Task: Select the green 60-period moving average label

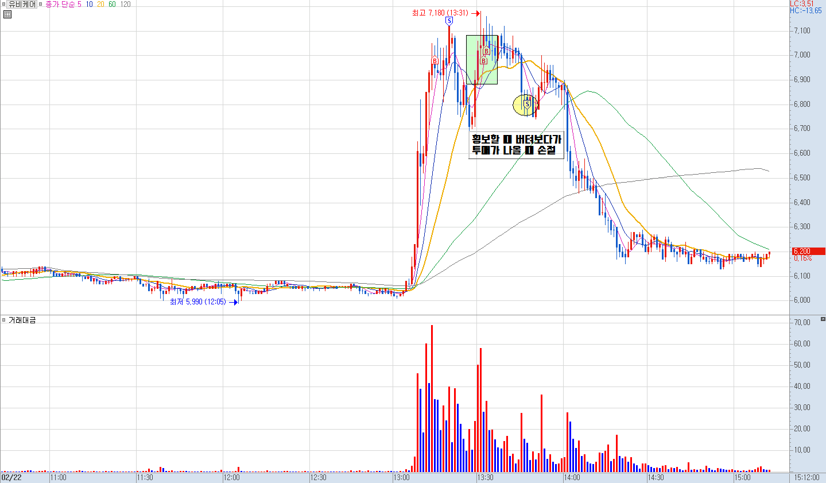Action: (112, 4)
